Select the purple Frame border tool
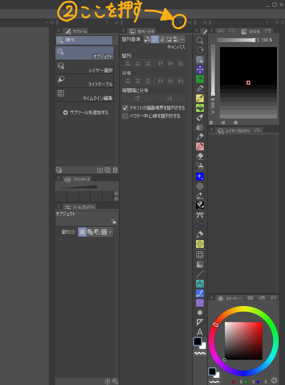The width and height of the screenshot is (285, 385). coord(200,303)
